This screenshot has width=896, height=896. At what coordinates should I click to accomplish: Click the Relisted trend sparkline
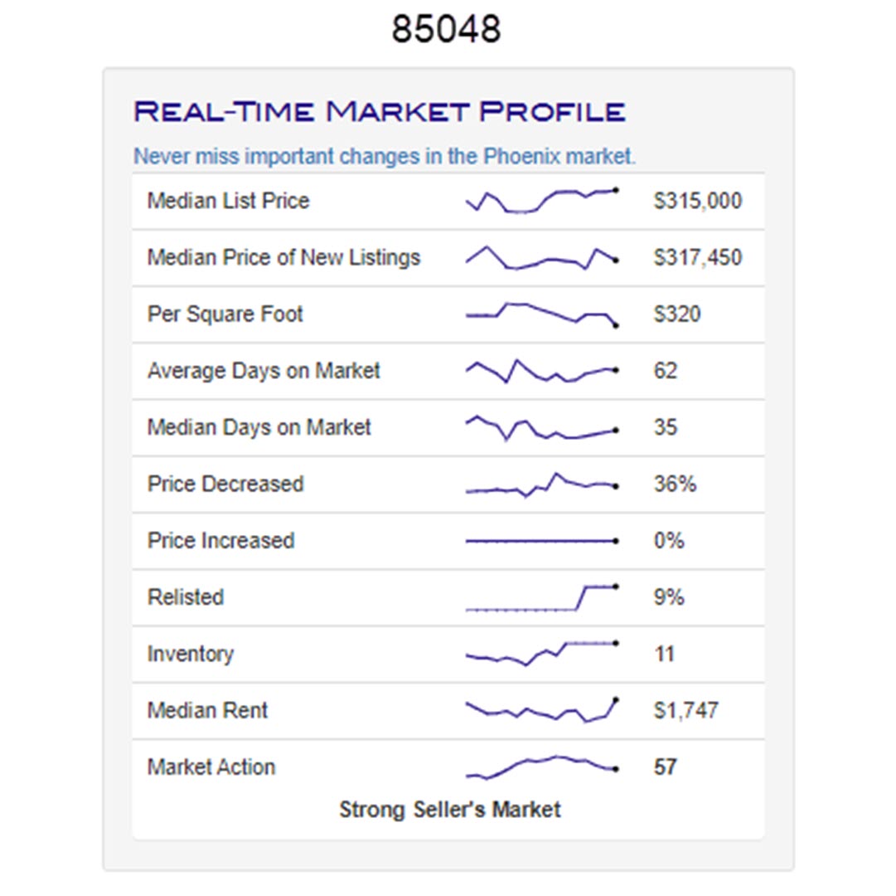click(x=541, y=598)
